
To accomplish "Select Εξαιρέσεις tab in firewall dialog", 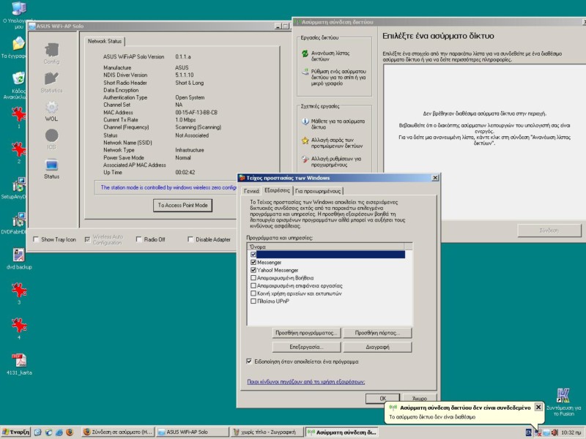I will click(277, 190).
